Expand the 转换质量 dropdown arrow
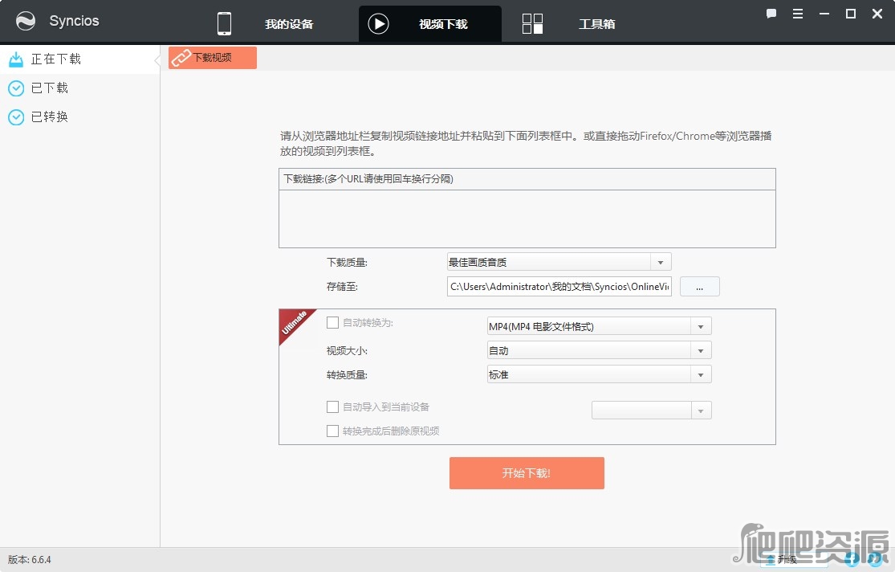The height and width of the screenshot is (572, 895). 701,375
